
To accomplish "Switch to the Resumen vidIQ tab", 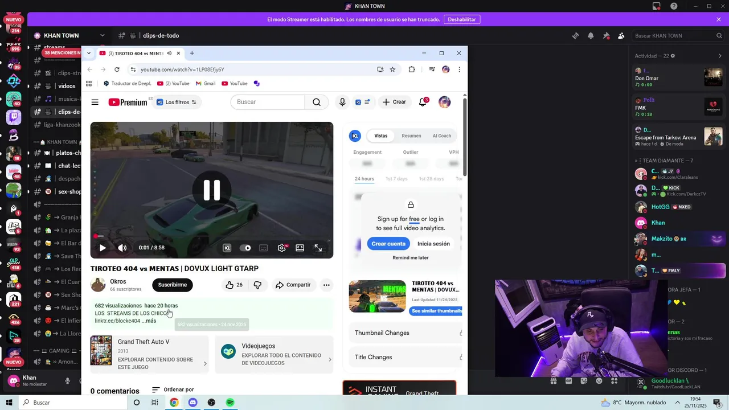I will (x=411, y=136).
